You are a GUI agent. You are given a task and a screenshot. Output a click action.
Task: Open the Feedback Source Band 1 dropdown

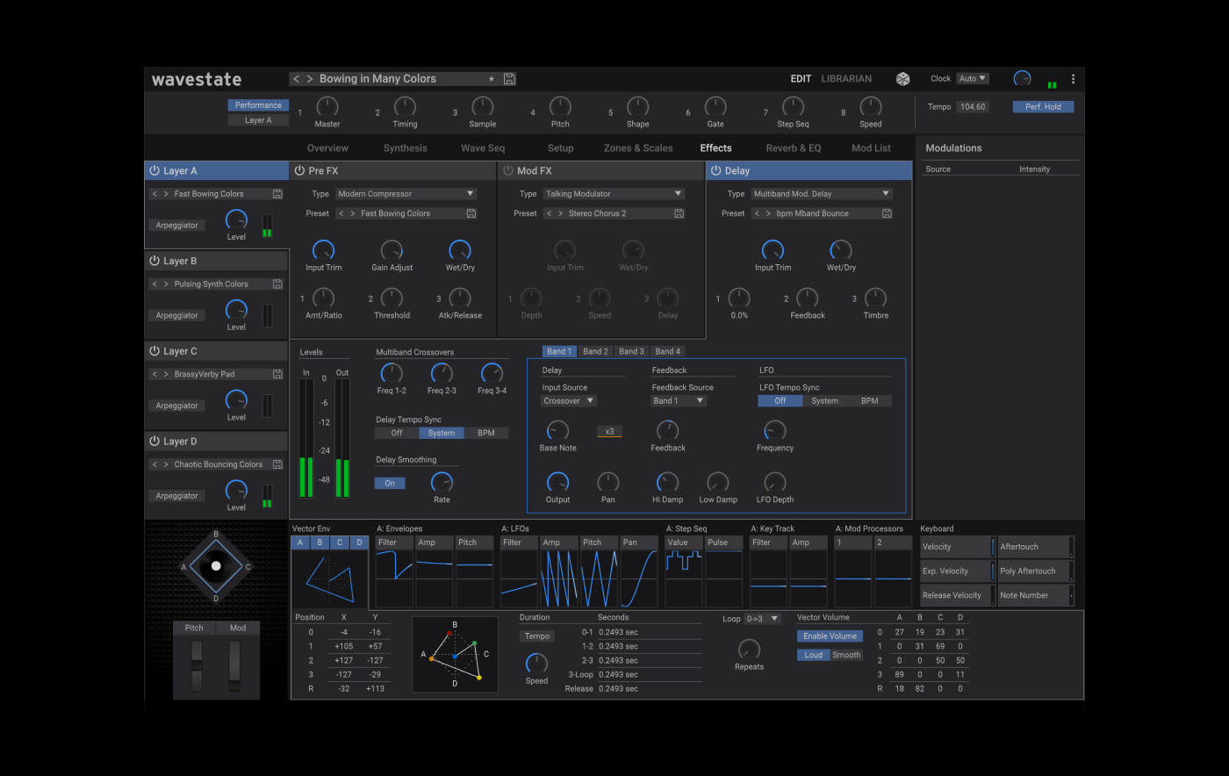[679, 401]
